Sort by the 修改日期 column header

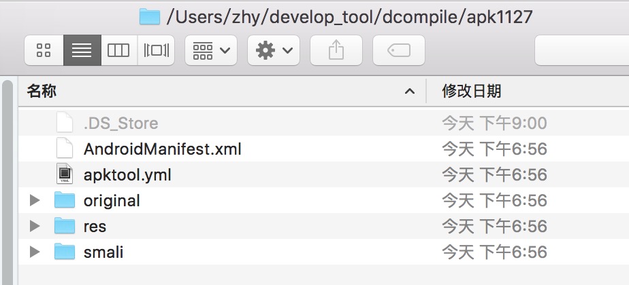(x=471, y=92)
